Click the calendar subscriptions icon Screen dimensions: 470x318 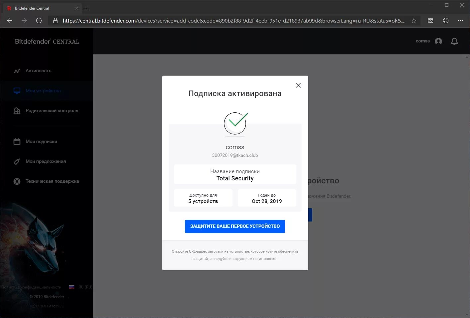pyautogui.click(x=17, y=142)
